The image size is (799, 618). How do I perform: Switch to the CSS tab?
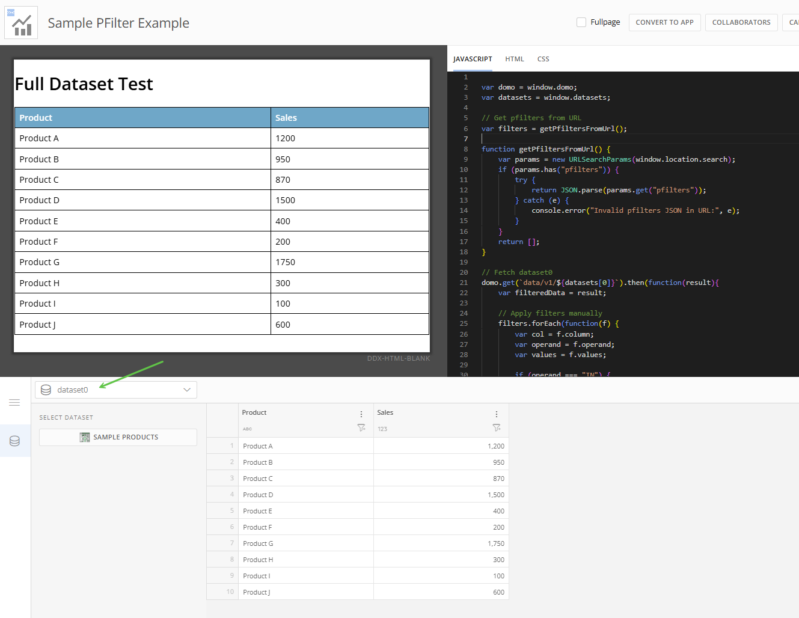[x=543, y=59]
